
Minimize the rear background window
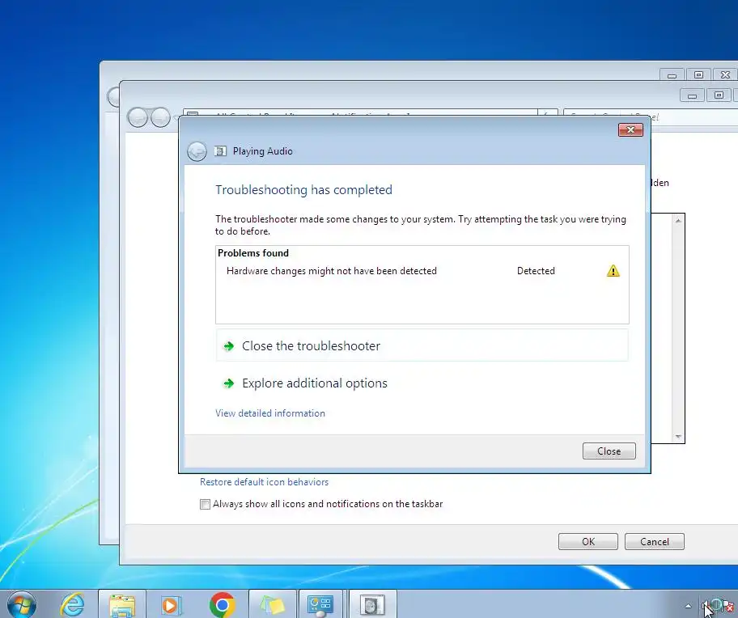coord(672,74)
